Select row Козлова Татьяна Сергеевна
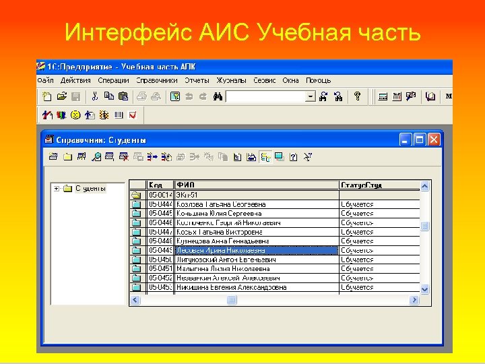Viewport: 485px width, 364px height. coord(275,204)
